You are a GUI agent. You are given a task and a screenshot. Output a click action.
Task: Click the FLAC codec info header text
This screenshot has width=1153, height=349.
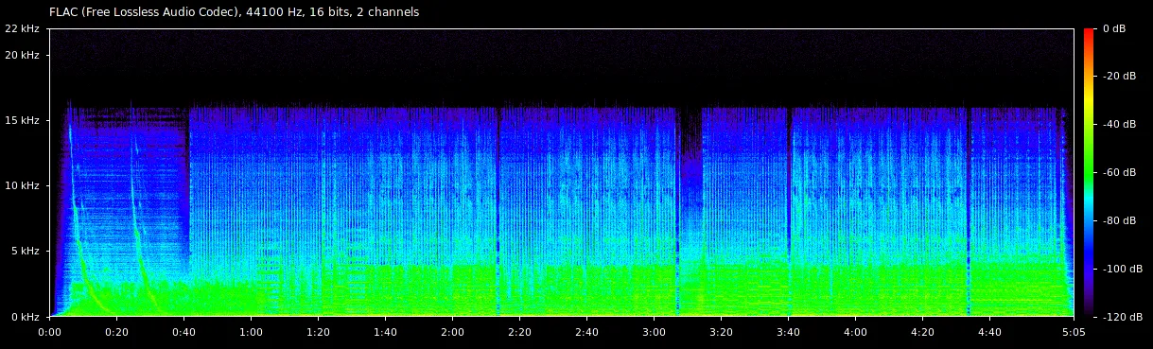(x=234, y=12)
